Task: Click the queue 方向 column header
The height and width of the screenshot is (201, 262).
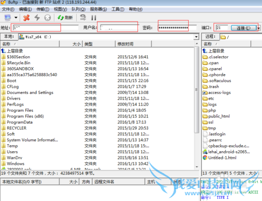Action: coord(86,182)
